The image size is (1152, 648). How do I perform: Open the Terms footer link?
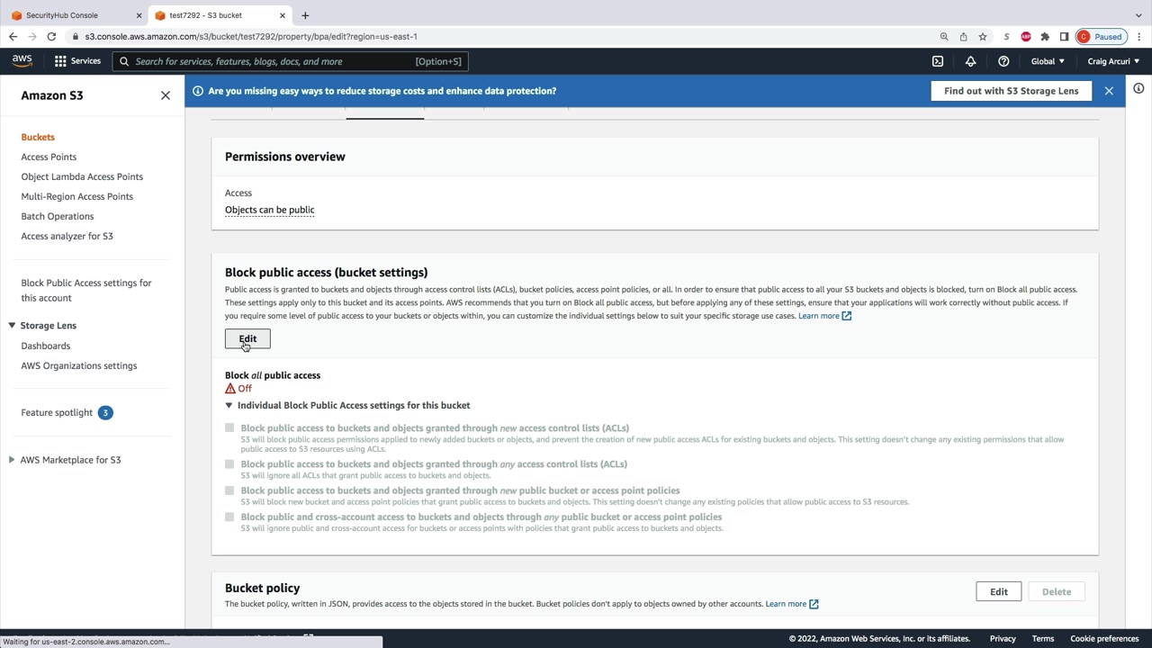click(1043, 639)
